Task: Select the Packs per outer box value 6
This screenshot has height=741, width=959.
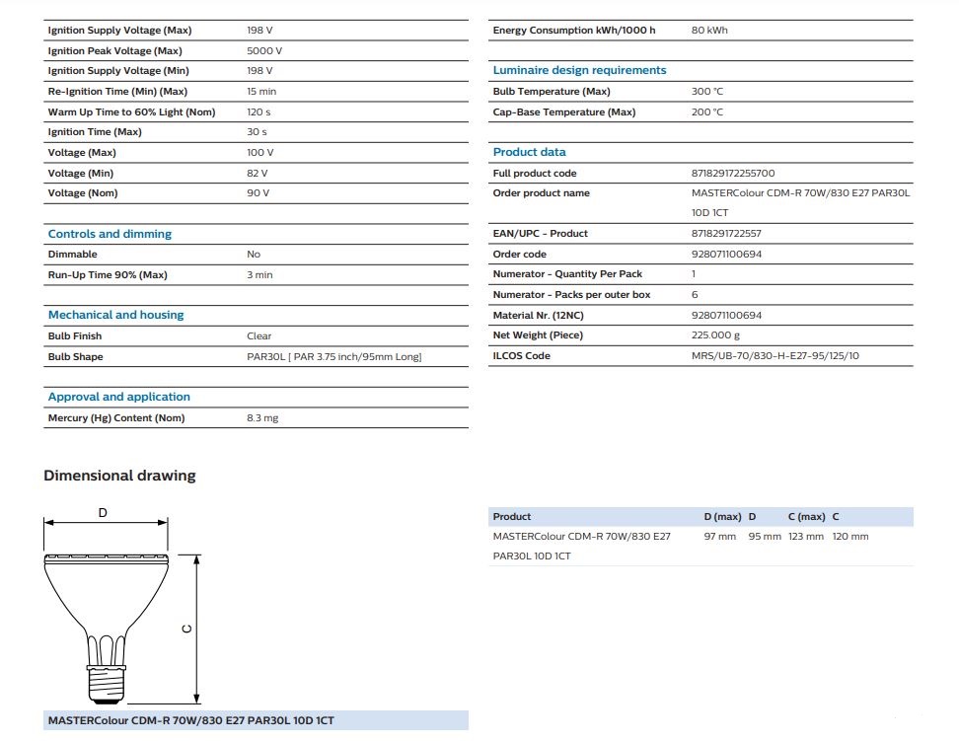Action: click(695, 294)
